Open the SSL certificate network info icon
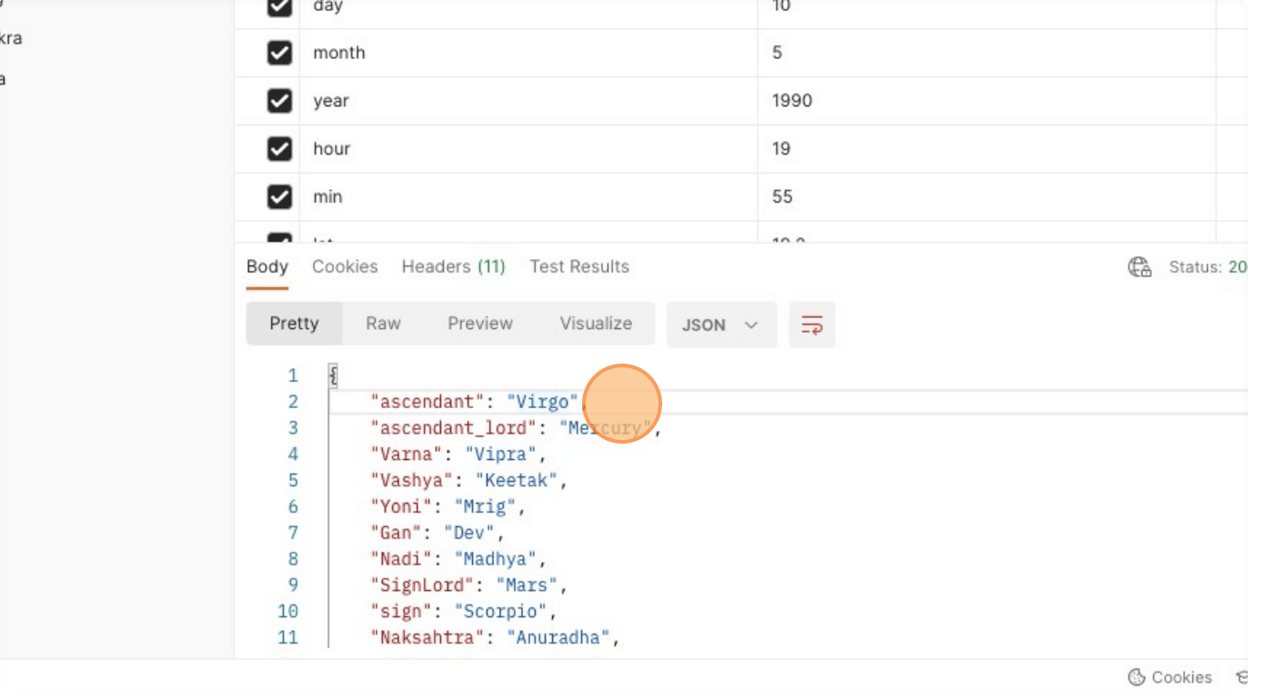1266x700 pixels. [1140, 267]
